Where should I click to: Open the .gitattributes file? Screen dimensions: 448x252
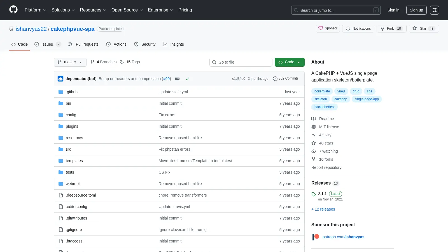click(x=76, y=218)
